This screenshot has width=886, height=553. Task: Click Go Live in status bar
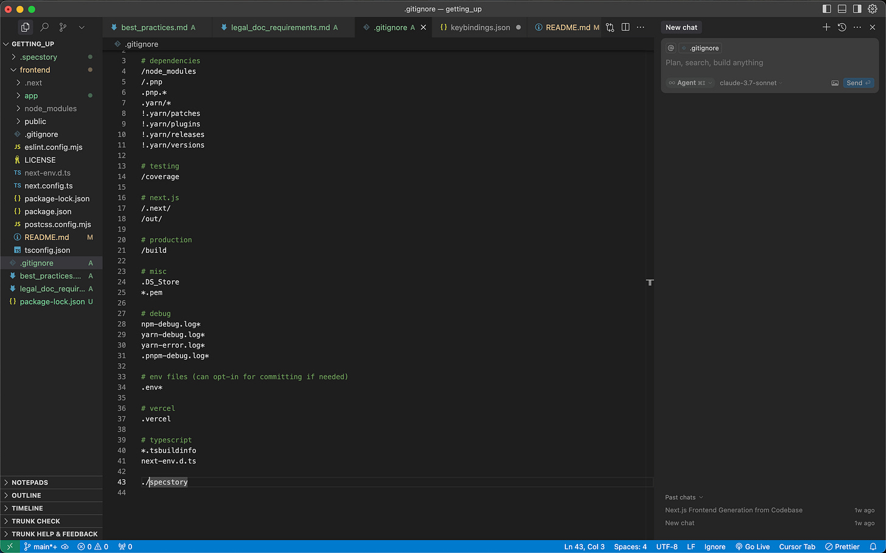point(753,546)
